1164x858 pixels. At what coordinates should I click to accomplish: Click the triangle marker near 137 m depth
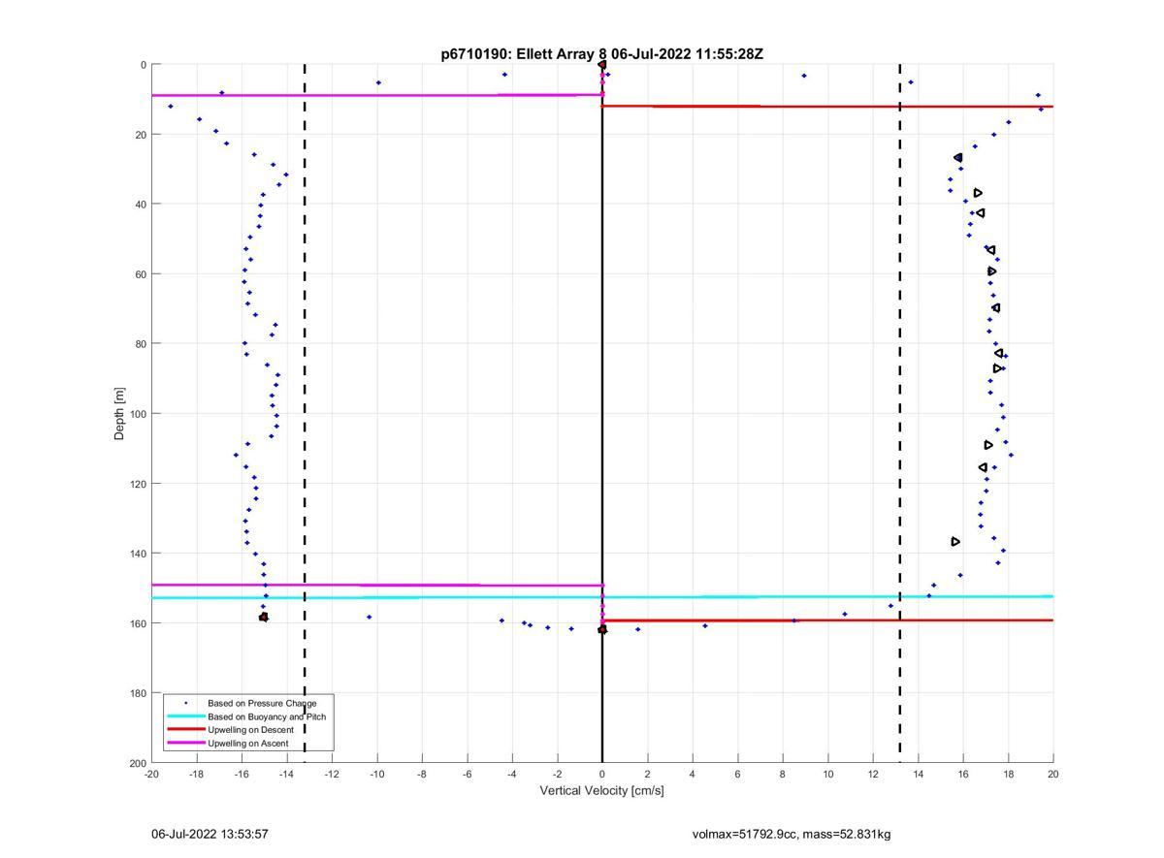[x=955, y=542]
